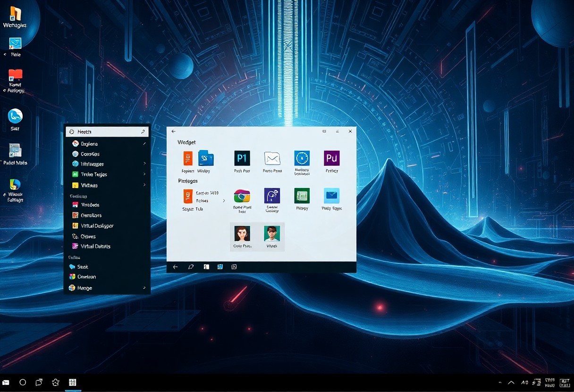Click the highlighted grid app on the taskbar
The image size is (574, 392).
pyautogui.click(x=73, y=382)
